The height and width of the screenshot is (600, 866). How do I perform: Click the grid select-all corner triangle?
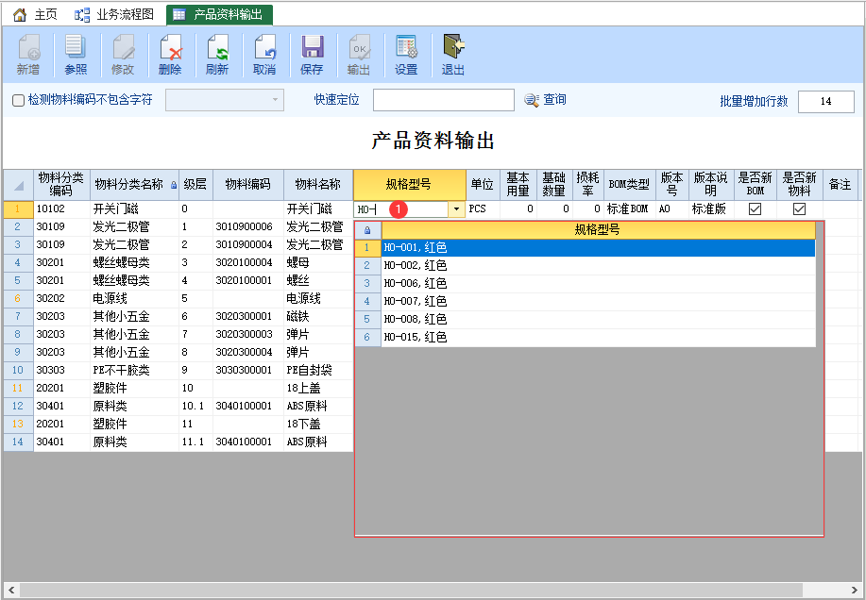18,185
